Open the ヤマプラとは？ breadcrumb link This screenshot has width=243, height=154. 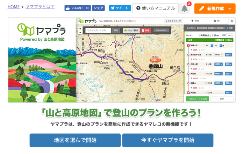tap(40, 7)
